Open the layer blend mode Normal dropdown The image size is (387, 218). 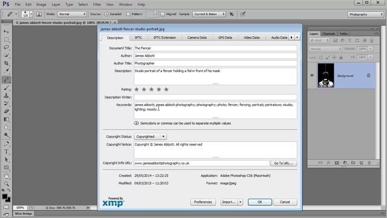point(325,49)
